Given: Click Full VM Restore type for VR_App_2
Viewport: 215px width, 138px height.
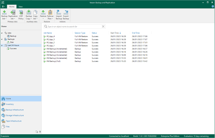Looking at the screenshot, I should pos(81,43).
